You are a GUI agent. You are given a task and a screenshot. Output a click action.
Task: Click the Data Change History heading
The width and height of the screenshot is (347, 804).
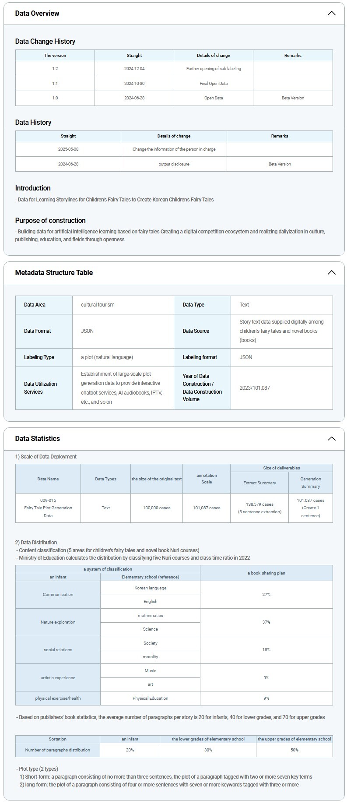click(45, 41)
